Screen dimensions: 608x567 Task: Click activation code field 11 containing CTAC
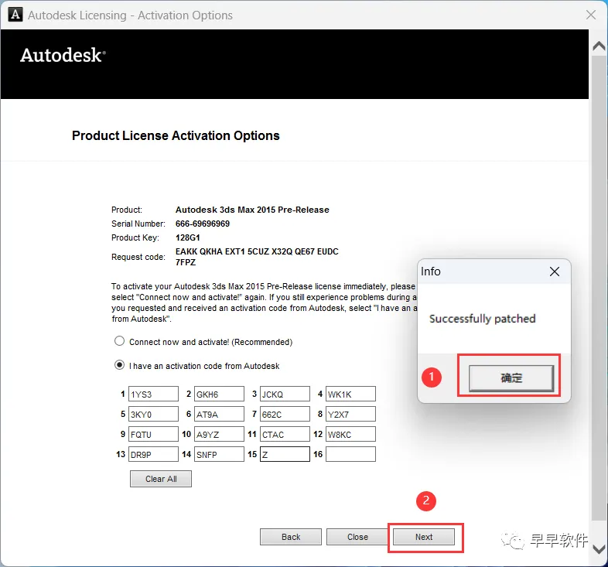click(x=285, y=435)
